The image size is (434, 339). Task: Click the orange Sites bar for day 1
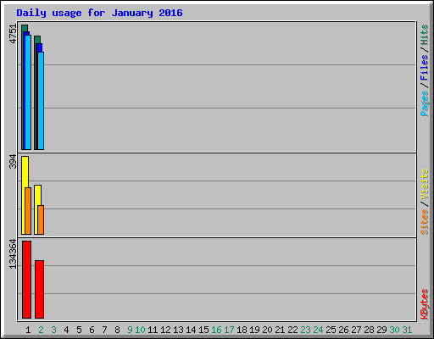(28, 211)
